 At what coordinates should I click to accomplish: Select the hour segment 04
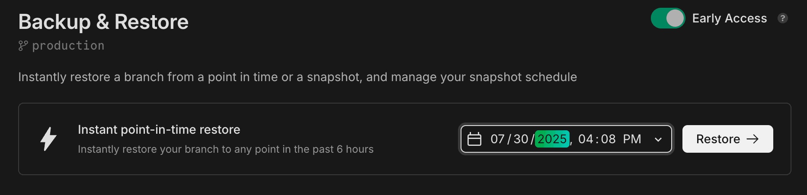pyautogui.click(x=586, y=139)
